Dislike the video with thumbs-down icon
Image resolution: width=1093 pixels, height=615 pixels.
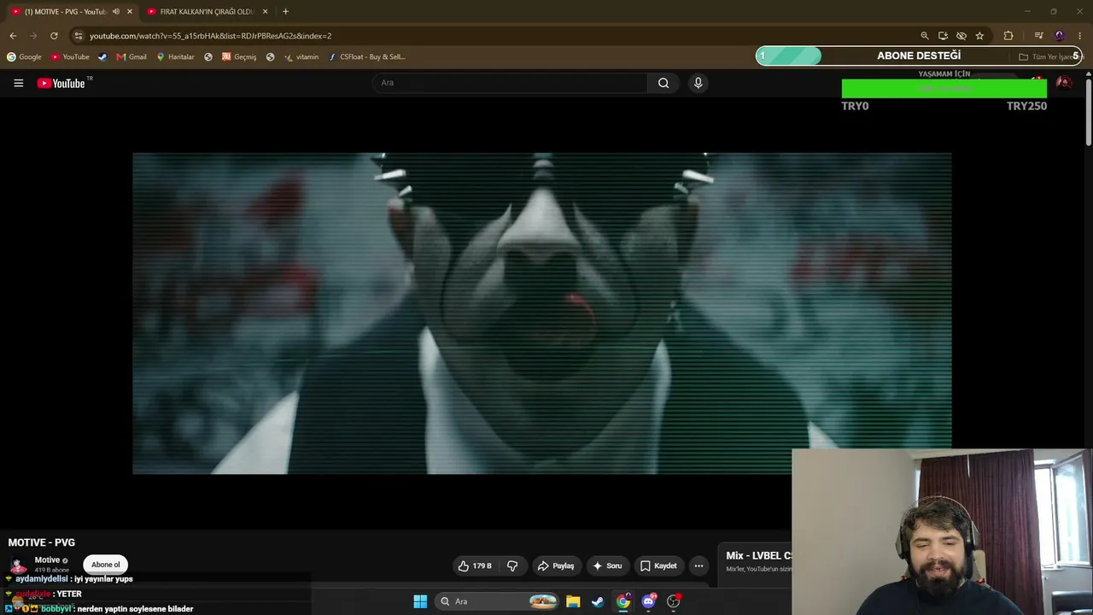point(512,565)
